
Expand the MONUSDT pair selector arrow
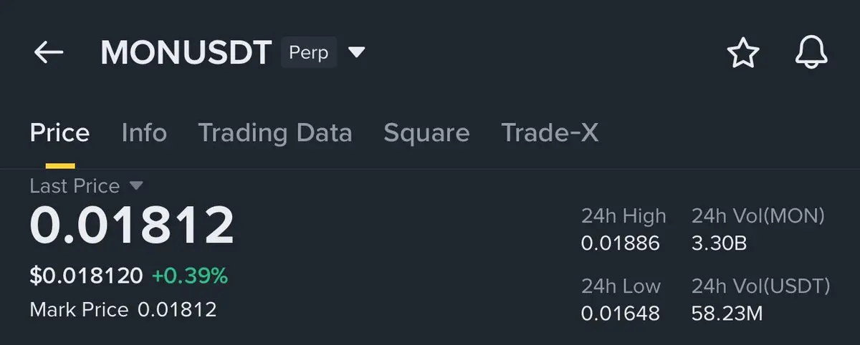coord(356,52)
